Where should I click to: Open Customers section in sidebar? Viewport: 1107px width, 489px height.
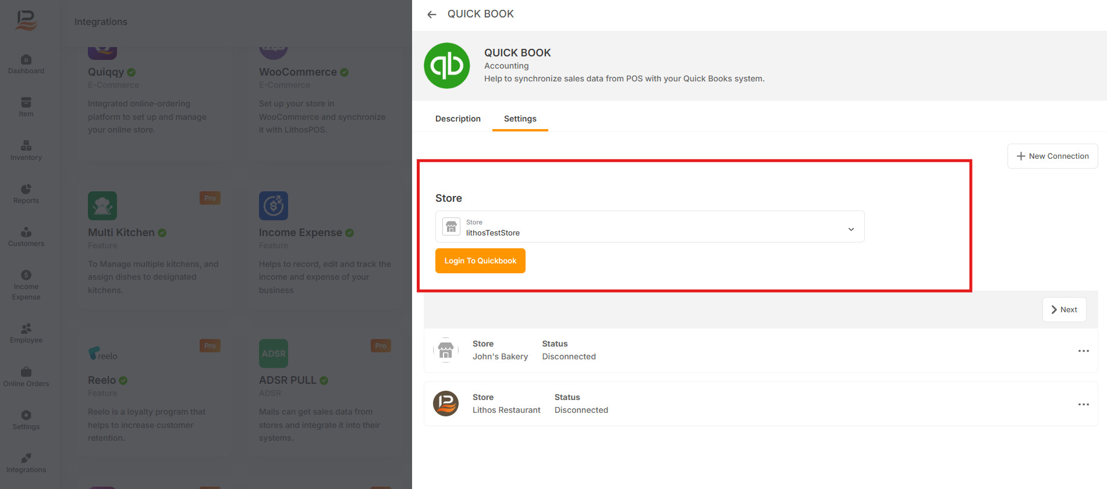[26, 237]
